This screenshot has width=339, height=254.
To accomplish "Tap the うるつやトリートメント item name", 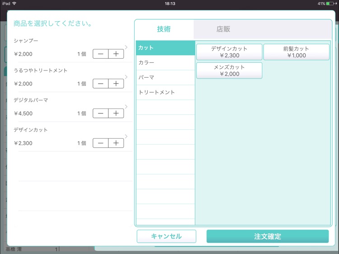I will click(x=41, y=71).
